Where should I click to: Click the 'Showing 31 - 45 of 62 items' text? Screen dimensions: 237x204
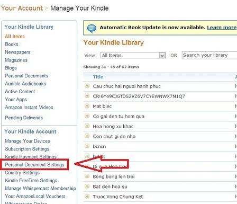pyautogui.click(x=111, y=67)
